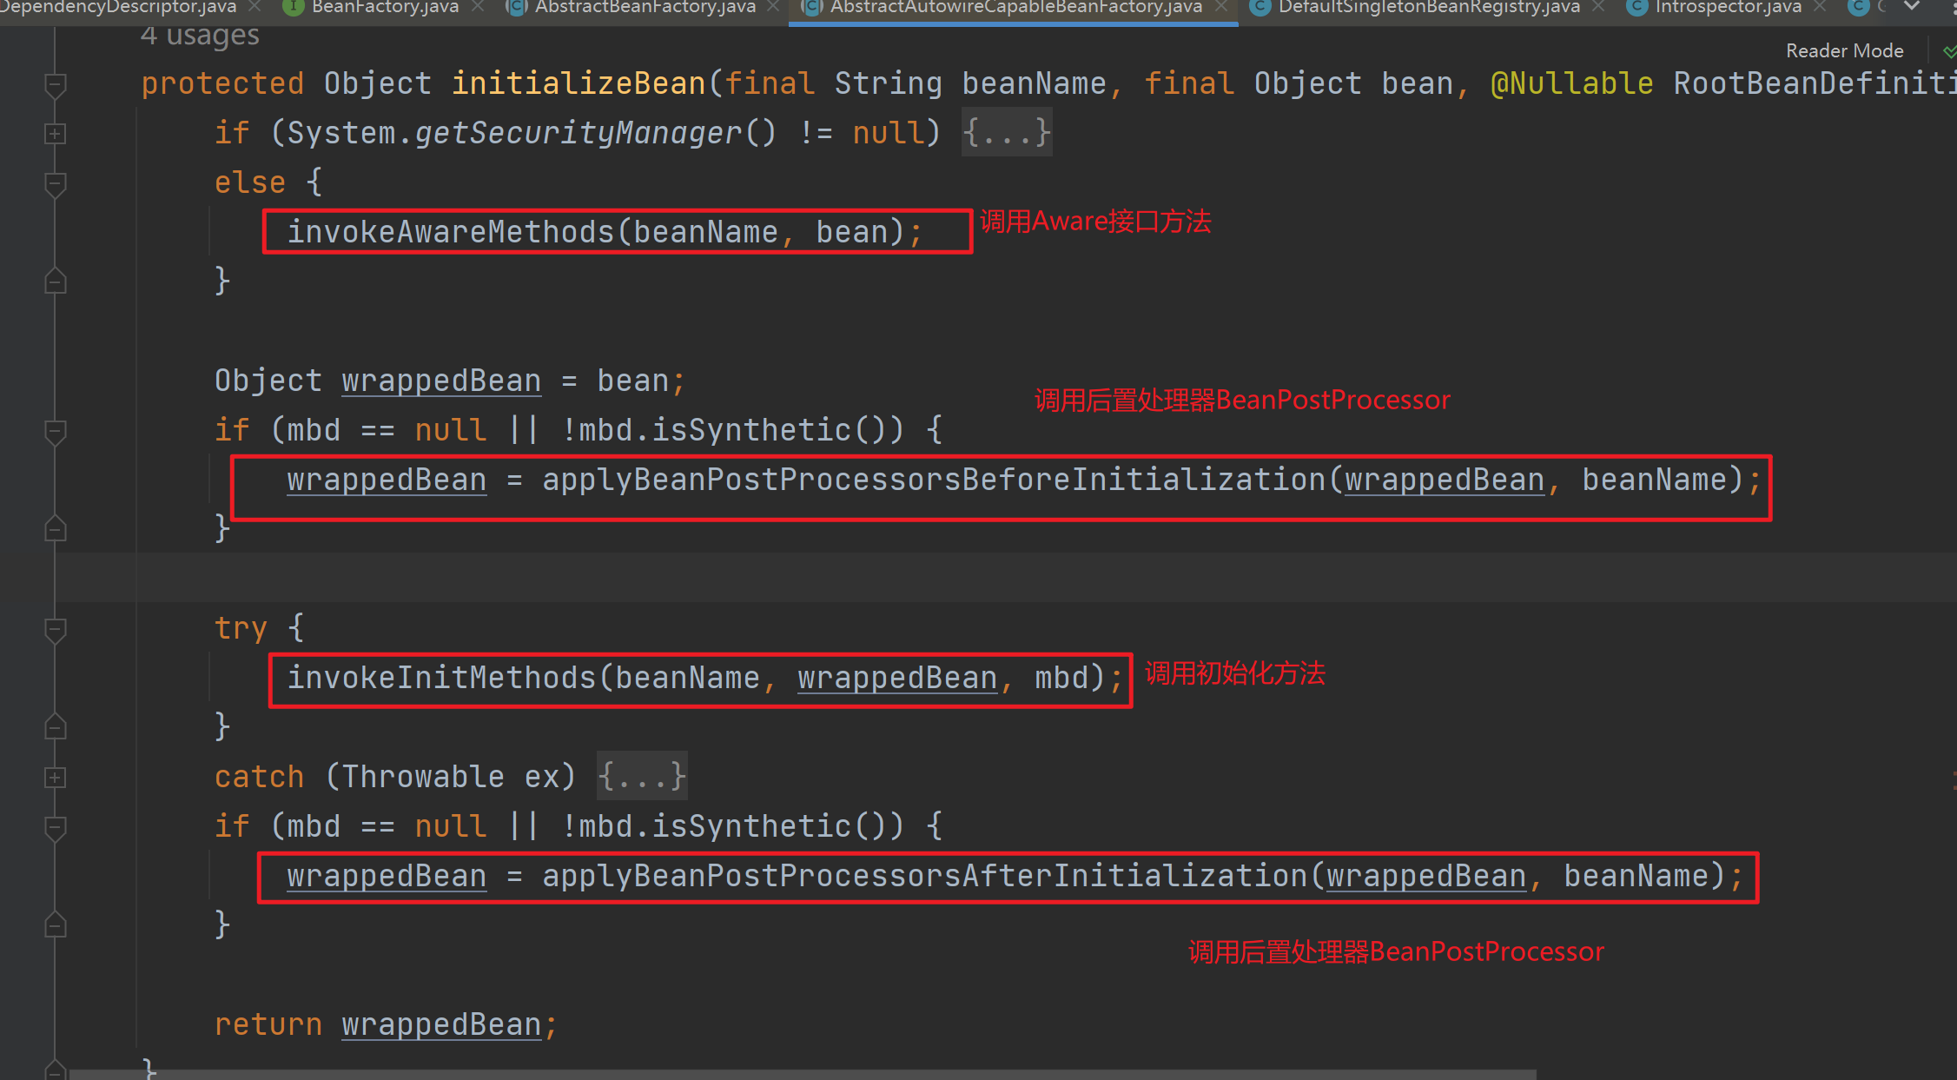Fold at try block closing brace
Screen dimensions: 1957x1080
pos(55,728)
